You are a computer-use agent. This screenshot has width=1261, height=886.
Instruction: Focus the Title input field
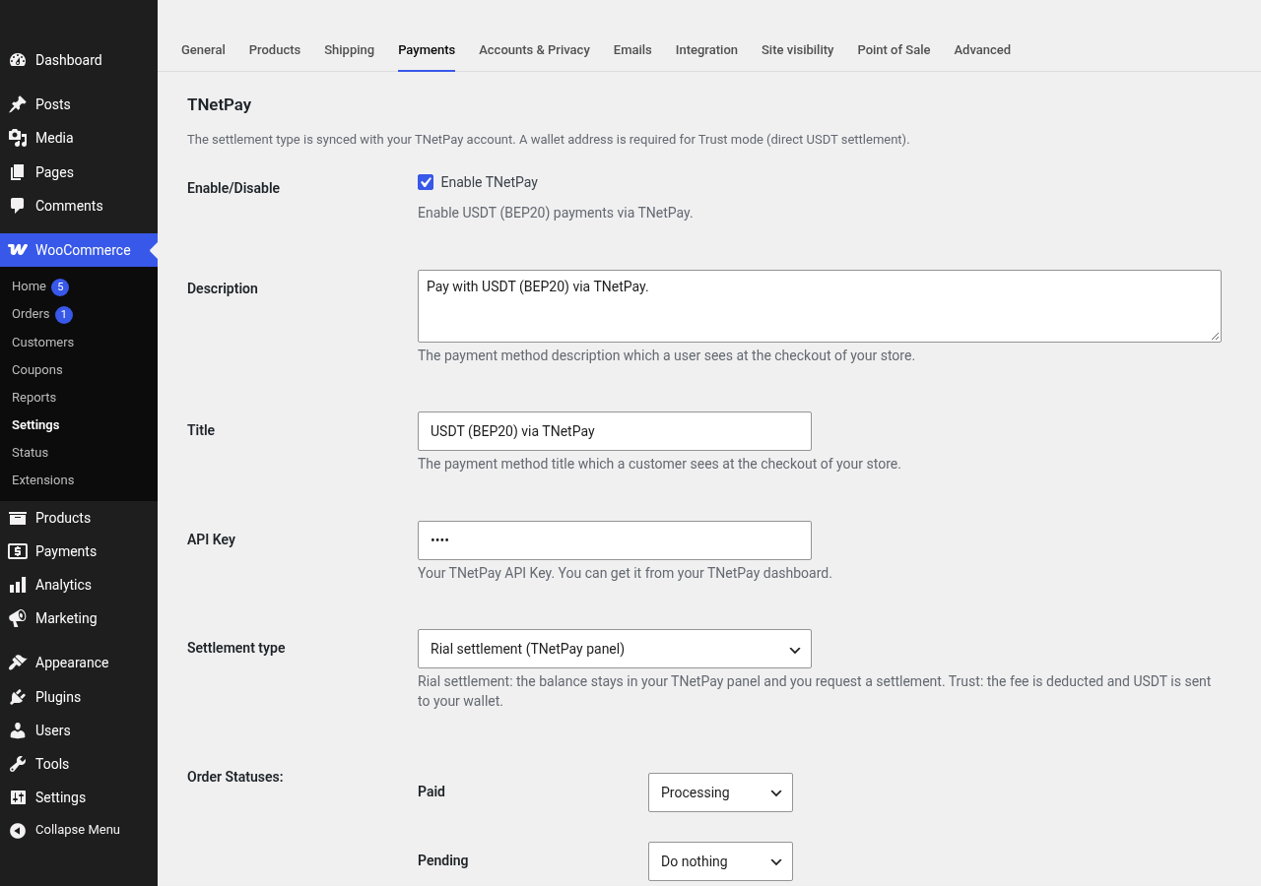[x=615, y=431]
